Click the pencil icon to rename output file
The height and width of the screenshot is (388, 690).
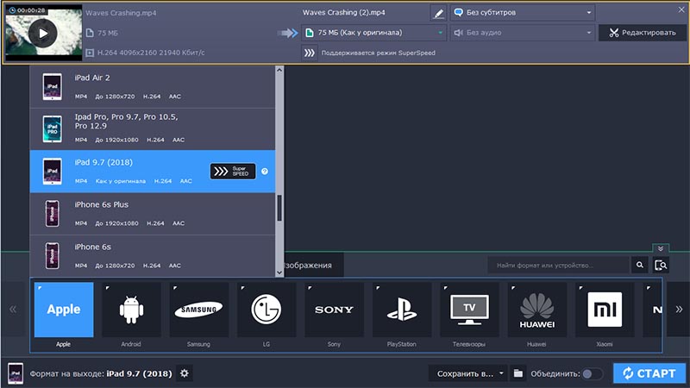(438, 13)
